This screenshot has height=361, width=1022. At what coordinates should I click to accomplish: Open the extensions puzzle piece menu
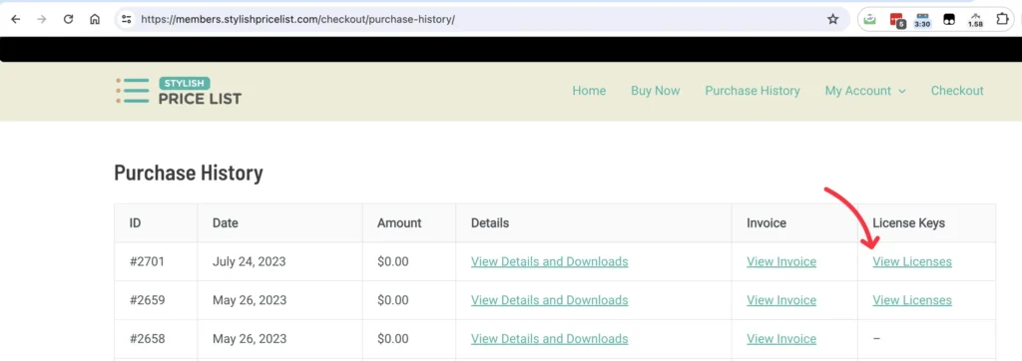1002,20
